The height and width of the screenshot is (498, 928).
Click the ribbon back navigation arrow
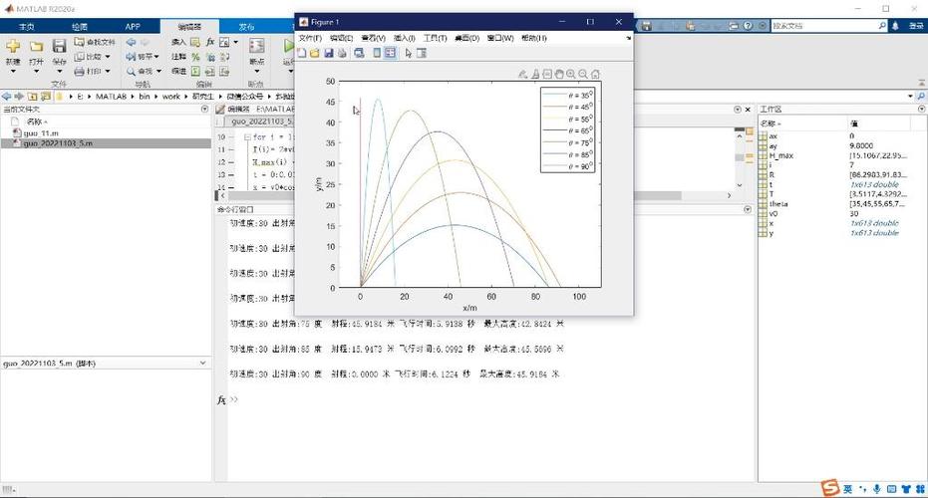[131, 42]
